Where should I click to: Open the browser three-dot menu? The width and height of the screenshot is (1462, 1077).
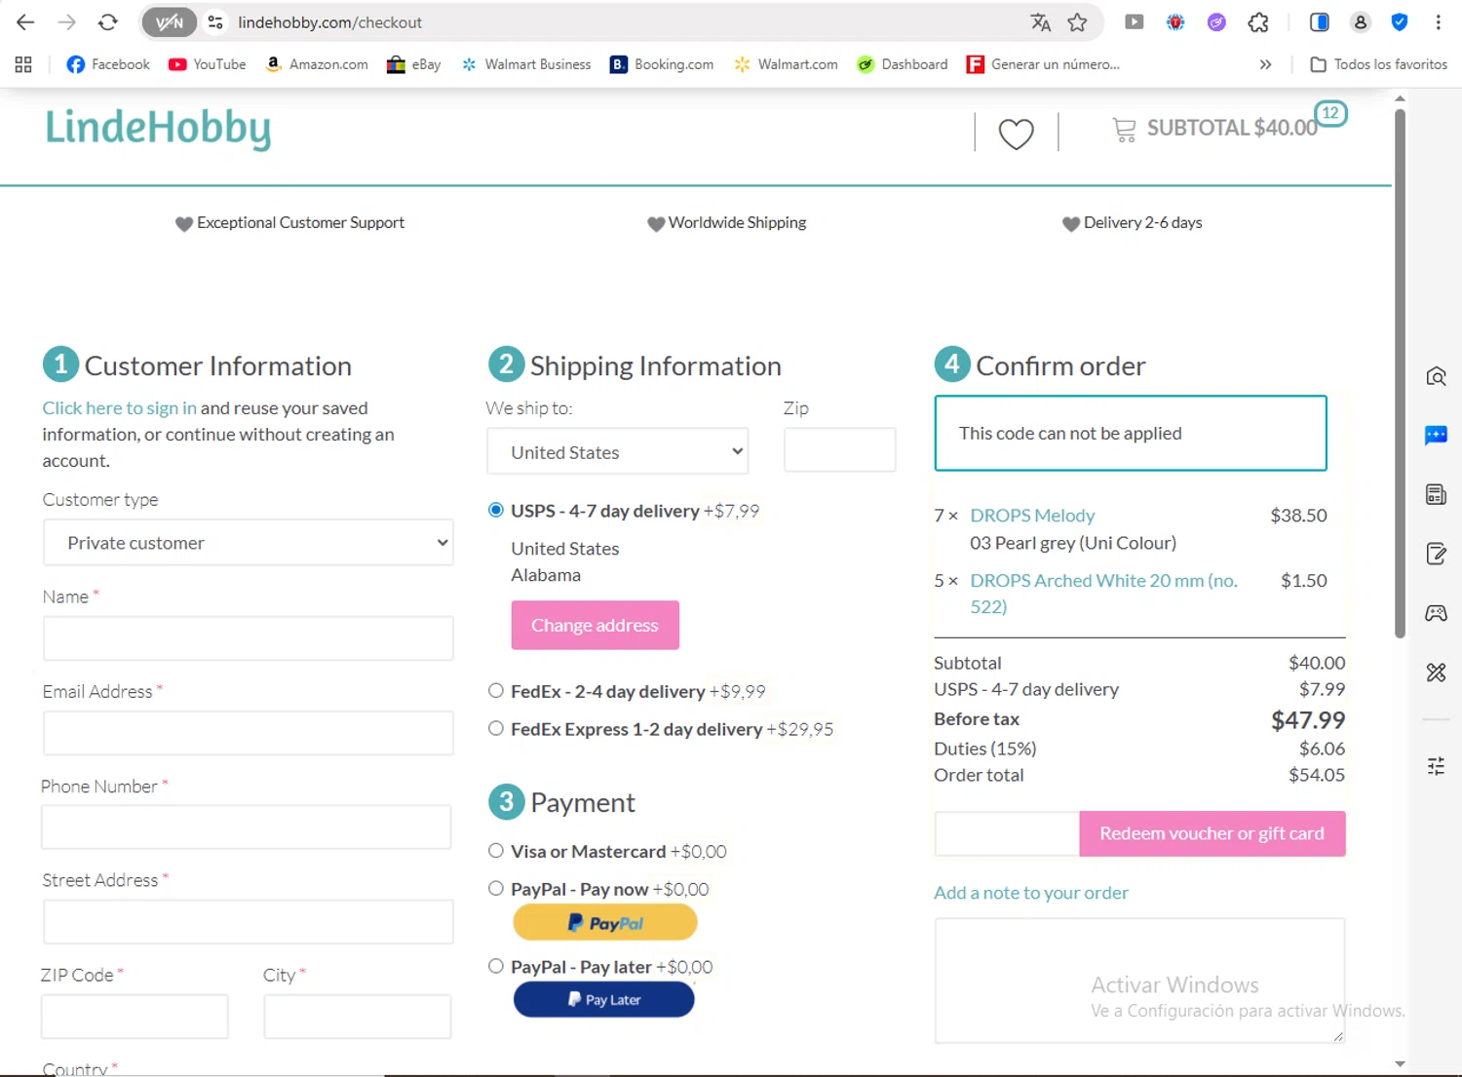tap(1438, 22)
